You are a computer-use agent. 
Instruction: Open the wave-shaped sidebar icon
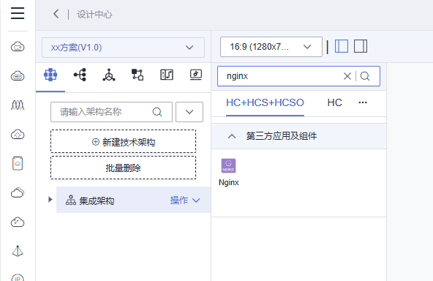[x=18, y=105]
